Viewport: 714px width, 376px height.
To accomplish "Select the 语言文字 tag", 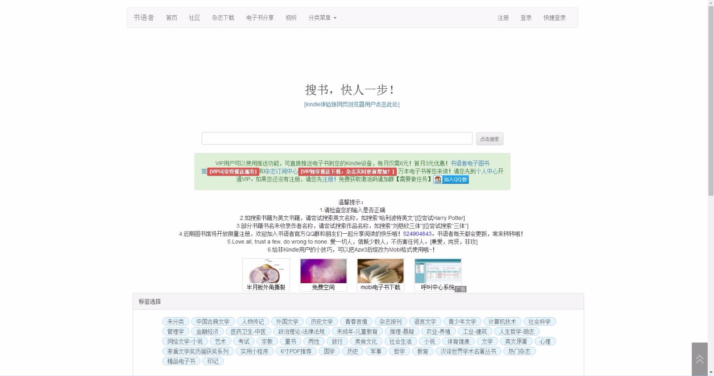I will pos(425,322).
